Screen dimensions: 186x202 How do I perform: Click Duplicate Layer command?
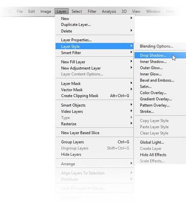point(95,25)
